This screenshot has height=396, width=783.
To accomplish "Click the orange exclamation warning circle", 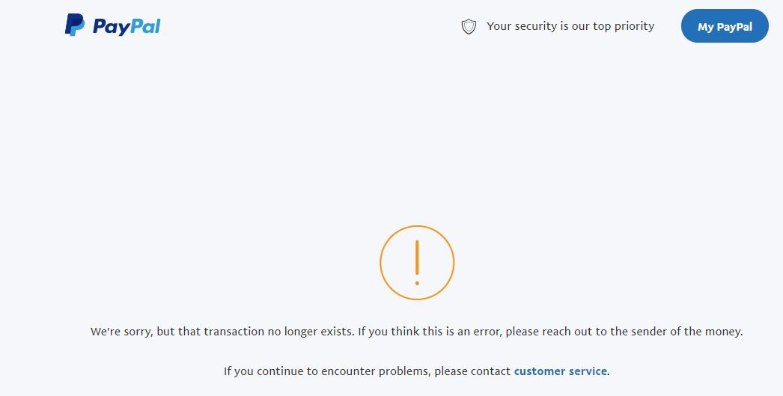I will 417,263.
